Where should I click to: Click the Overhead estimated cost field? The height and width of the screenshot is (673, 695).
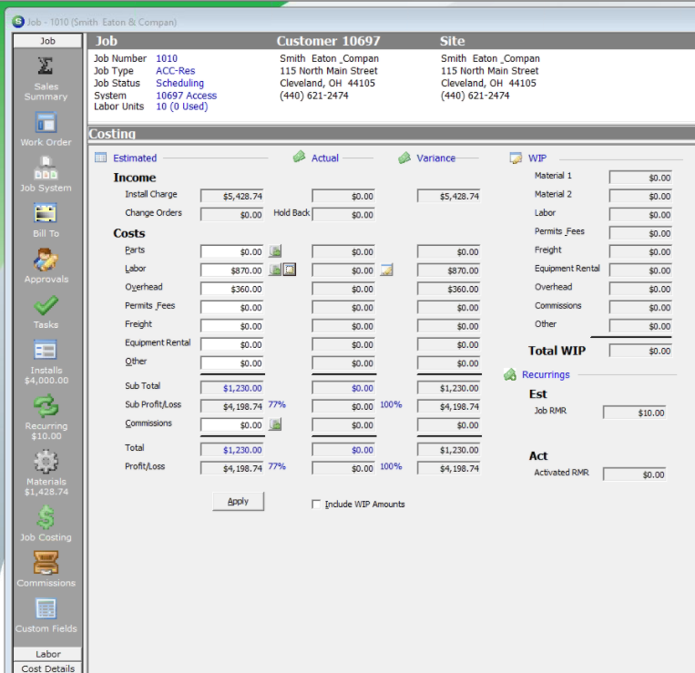(231, 289)
